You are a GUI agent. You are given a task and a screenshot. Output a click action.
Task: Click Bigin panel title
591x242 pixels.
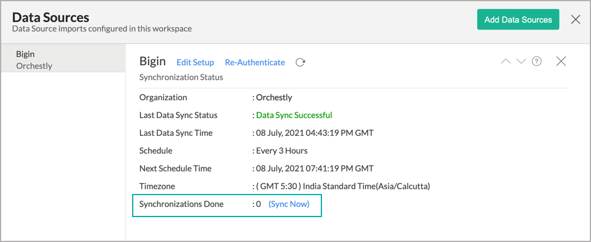click(x=152, y=62)
